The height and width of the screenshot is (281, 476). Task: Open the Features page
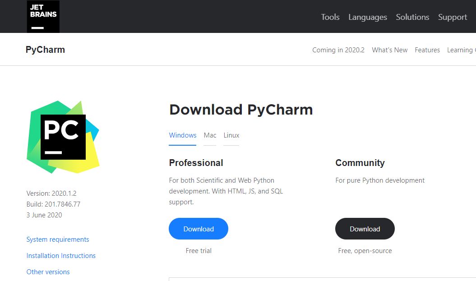point(427,50)
